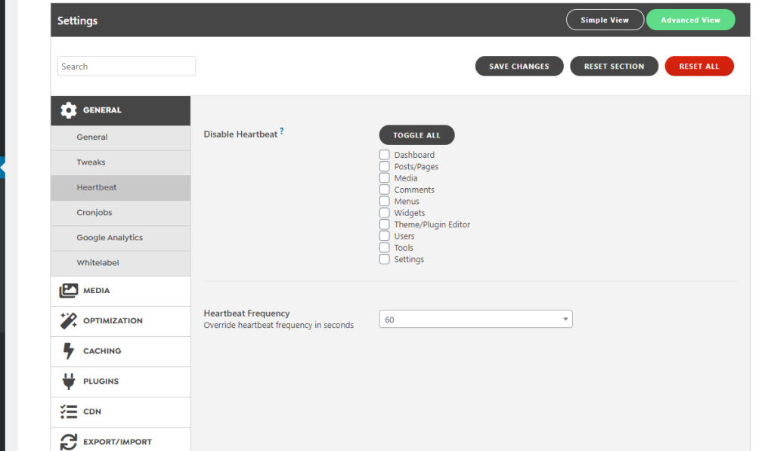Open the PLUGINS section

point(120,382)
